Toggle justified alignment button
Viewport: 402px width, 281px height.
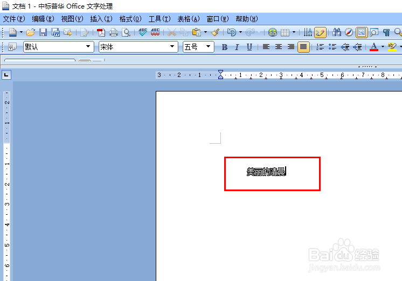pyautogui.click(x=303, y=47)
